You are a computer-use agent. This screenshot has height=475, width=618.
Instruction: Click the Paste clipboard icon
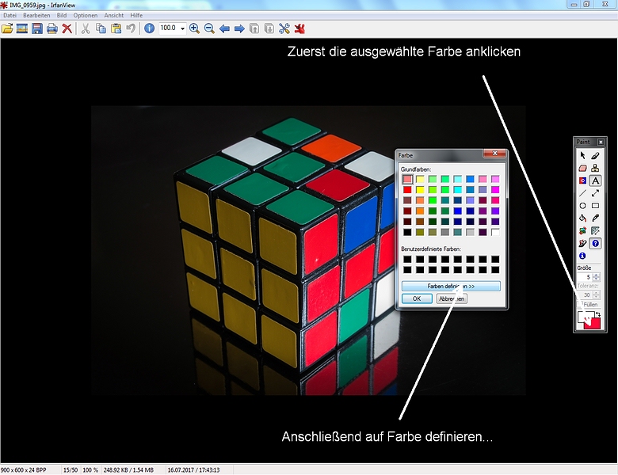116,28
